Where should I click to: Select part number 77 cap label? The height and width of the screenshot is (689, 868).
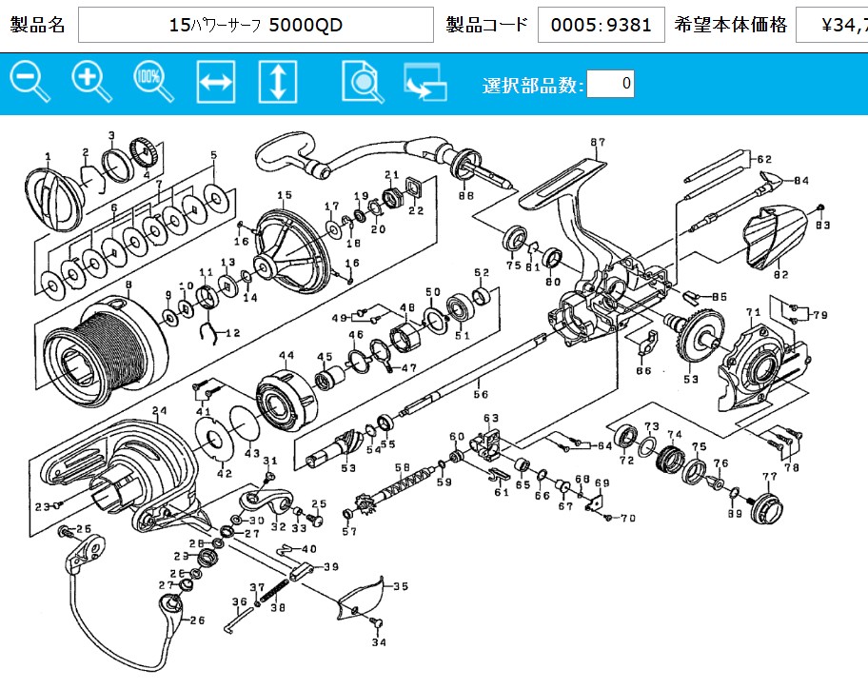coord(770,477)
